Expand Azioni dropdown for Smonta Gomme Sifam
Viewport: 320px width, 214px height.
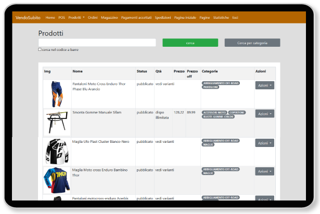(265, 114)
